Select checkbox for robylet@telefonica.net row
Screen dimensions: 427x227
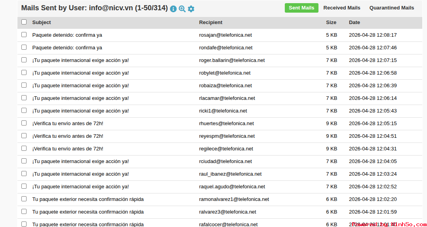[x=24, y=73]
